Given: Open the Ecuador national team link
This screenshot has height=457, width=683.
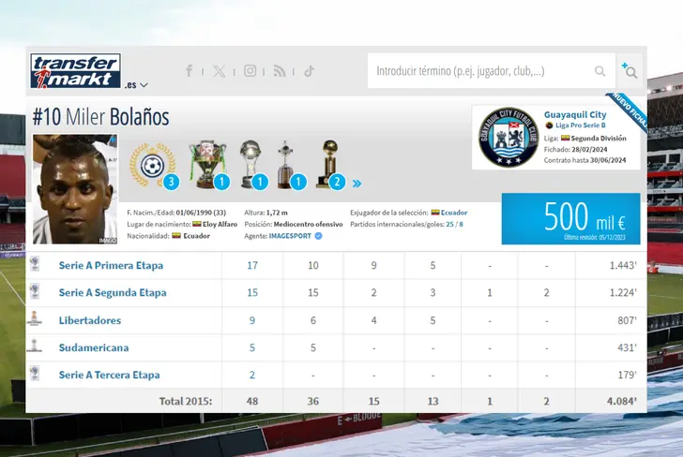Looking at the screenshot, I should pos(454,213).
